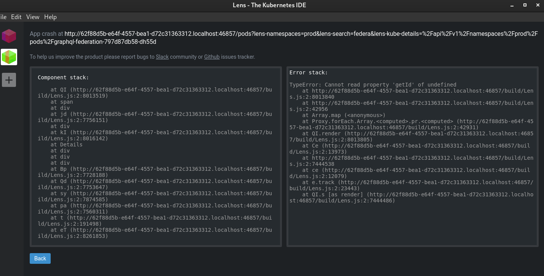The width and height of the screenshot is (544, 276).
Task: Click the 'Component stack:' heading
Action: 63,77
